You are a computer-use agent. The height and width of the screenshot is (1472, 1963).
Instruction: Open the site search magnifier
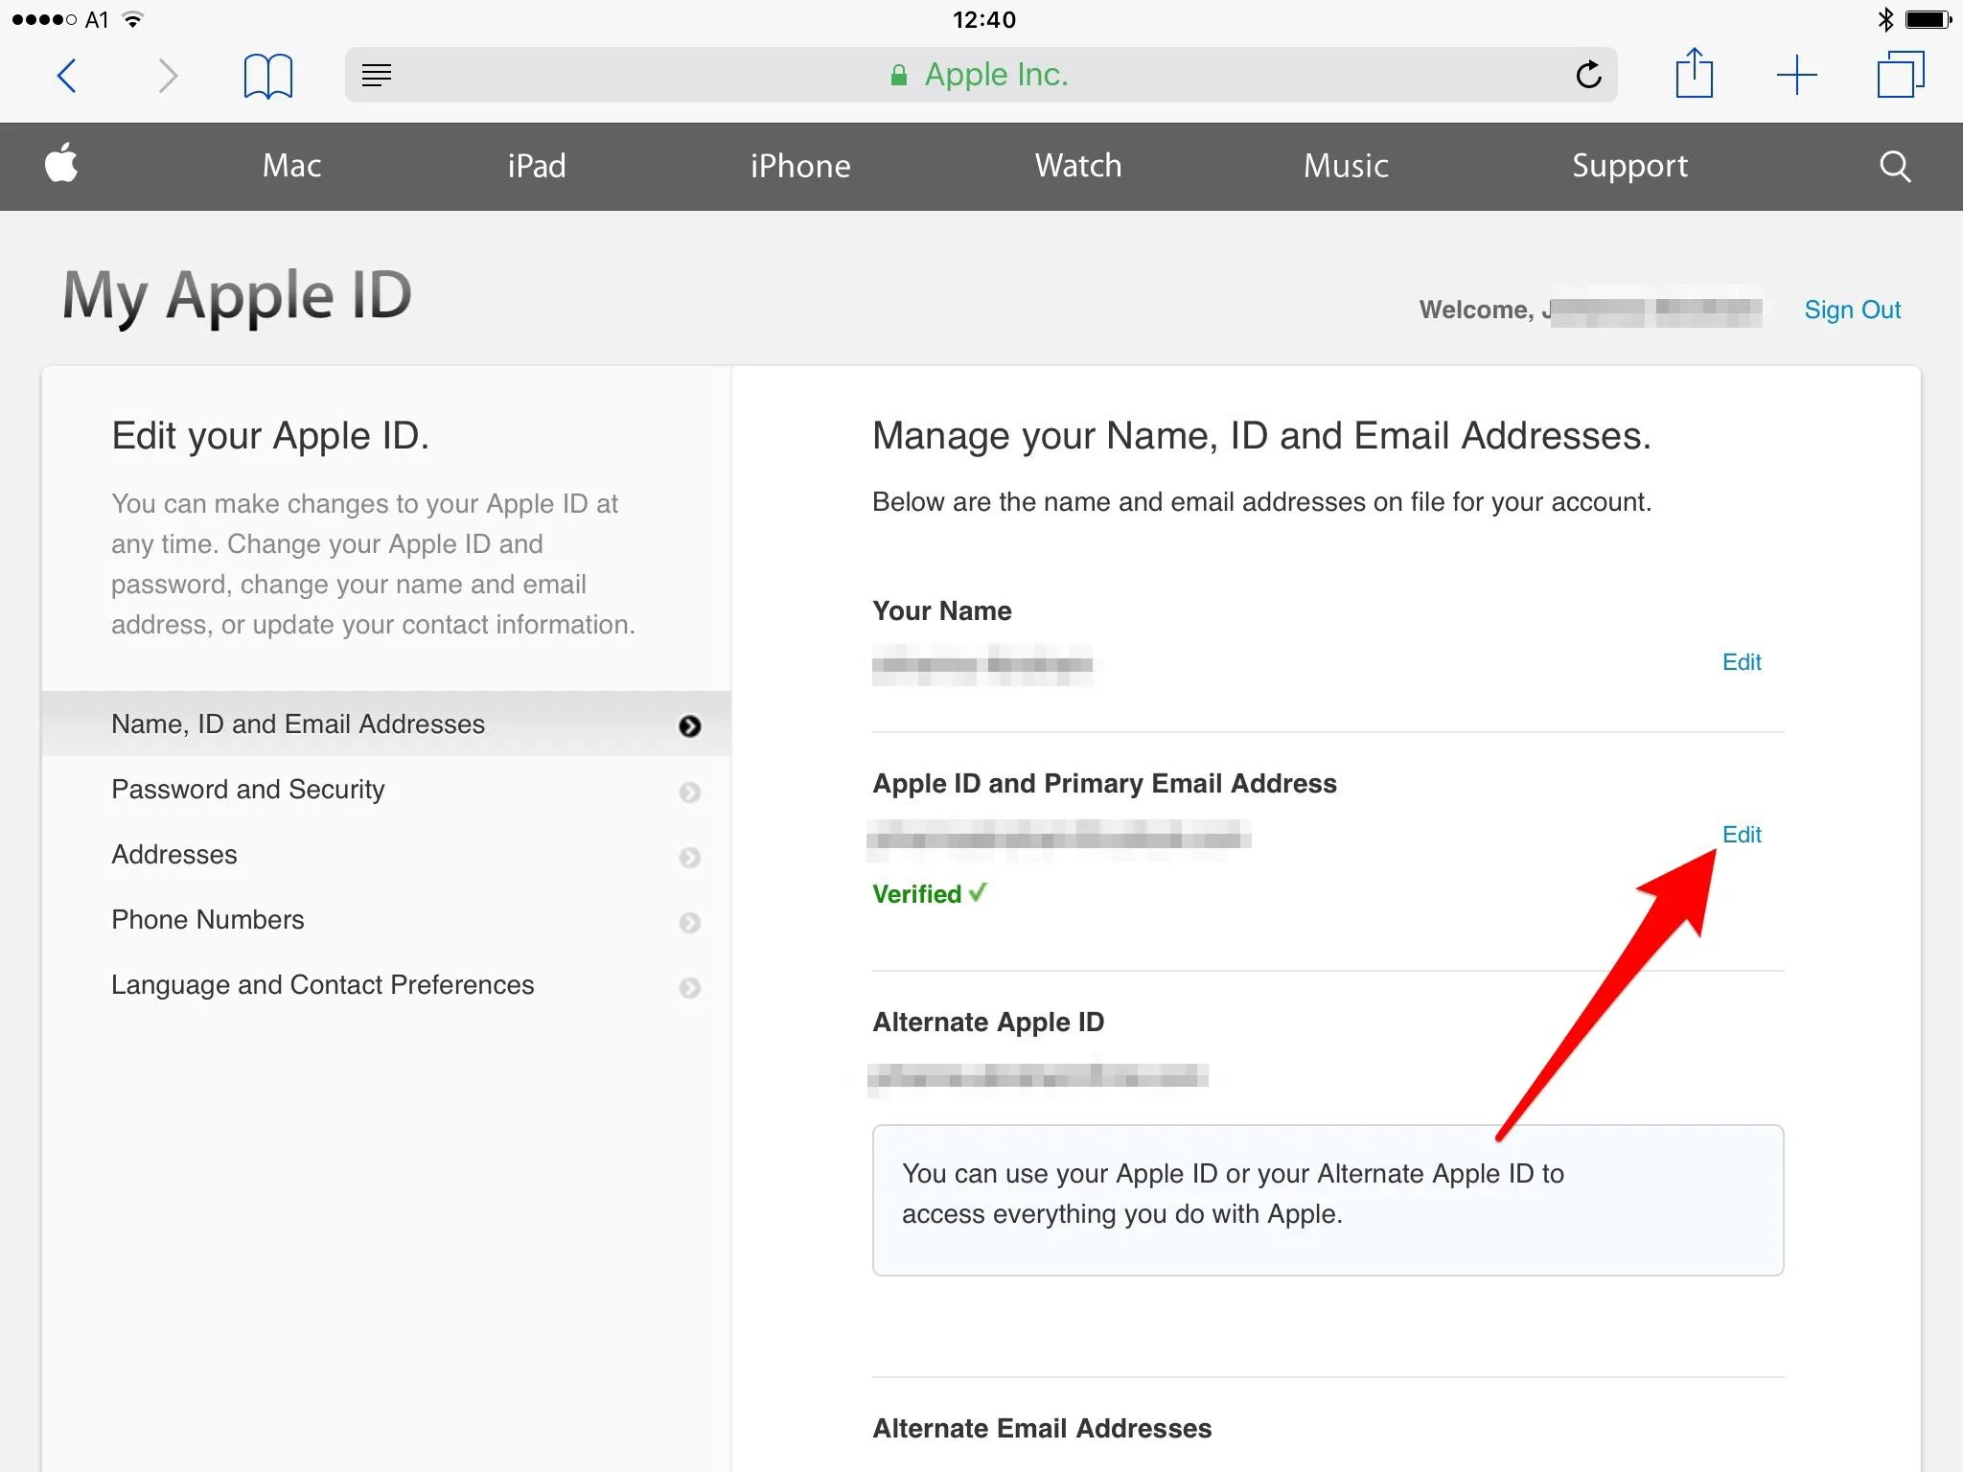coord(1894,166)
